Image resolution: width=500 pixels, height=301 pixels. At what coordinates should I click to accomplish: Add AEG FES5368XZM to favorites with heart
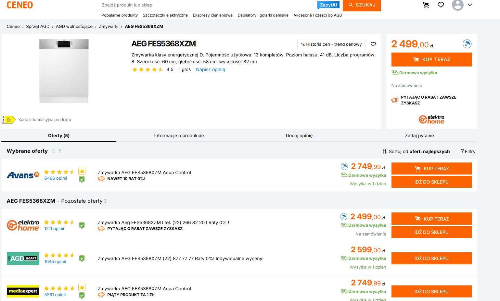point(373,44)
